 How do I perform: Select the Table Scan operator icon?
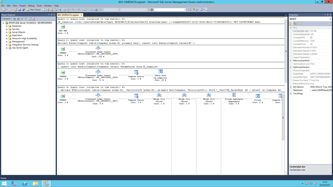pyautogui.click(x=160, y=72)
